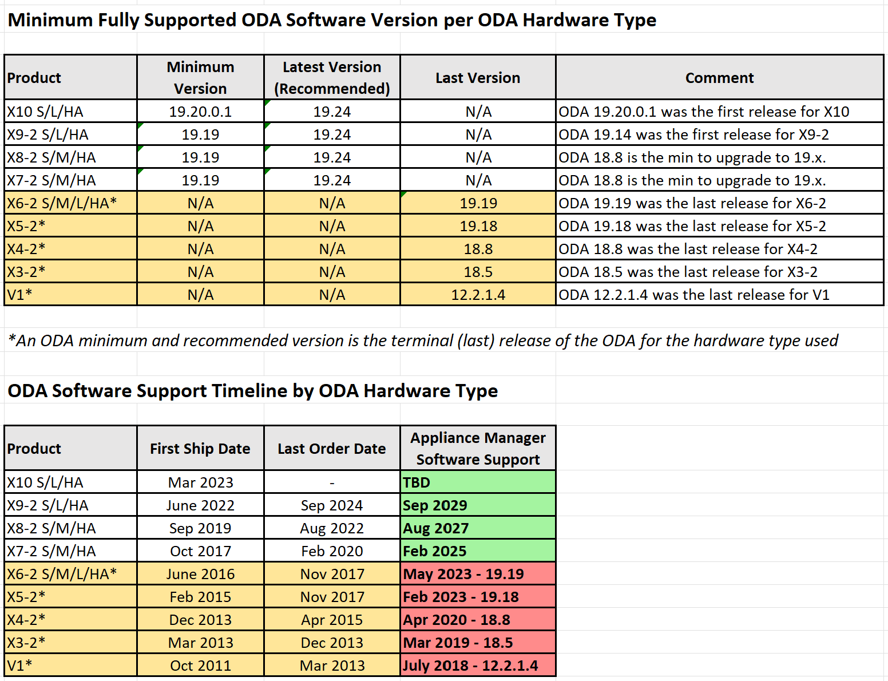Select the June 2016 first ship date
888x681 pixels.
coord(200,573)
